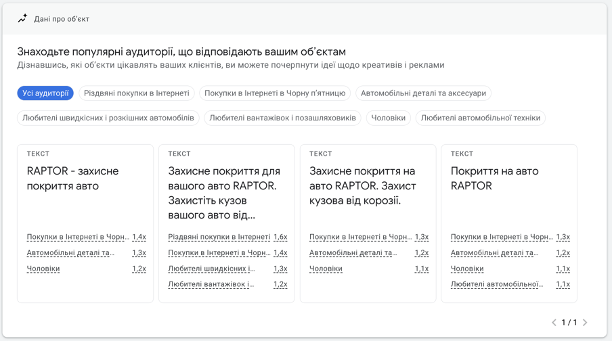Click 'Чоловіки' link with 1,2x value

(43, 269)
